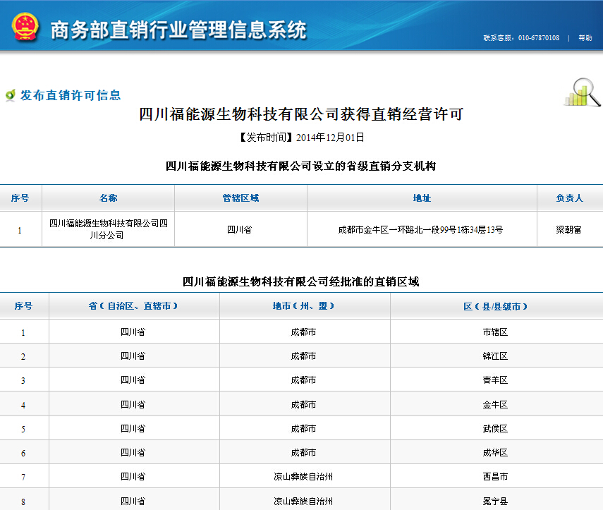Viewport: 603px width, 510px height.
Task: Select the 锦江区 cell
Action: [x=495, y=356]
